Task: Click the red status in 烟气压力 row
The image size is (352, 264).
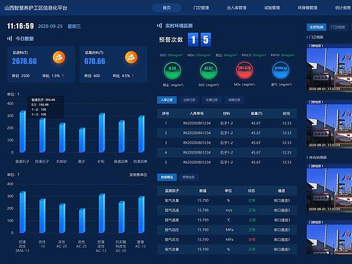Action: tap(252, 240)
